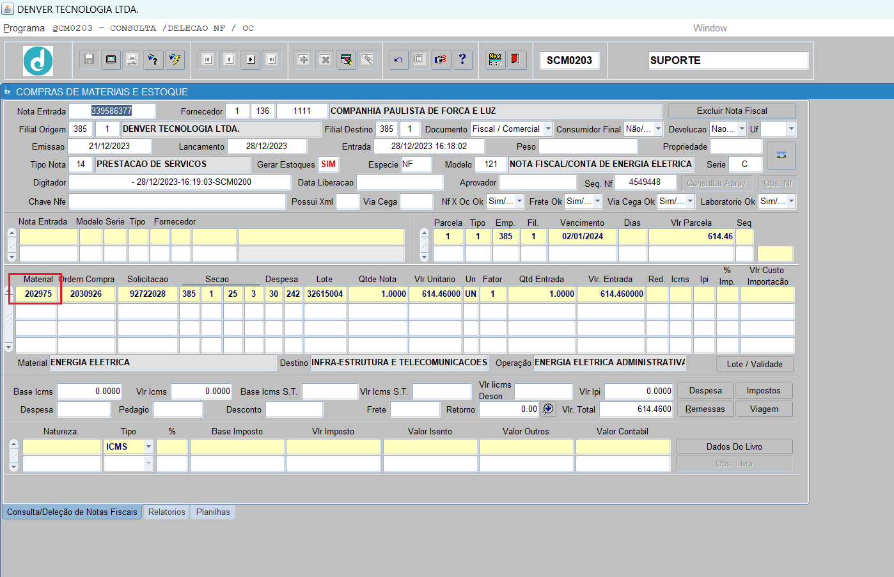
Task: Click the Dados Do Livro button
Action: click(x=734, y=447)
